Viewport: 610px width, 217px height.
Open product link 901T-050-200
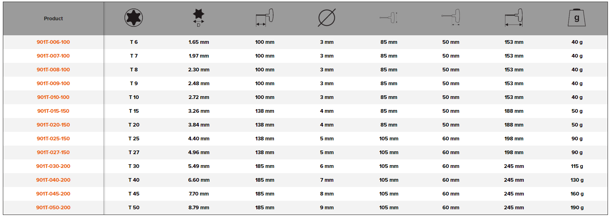coord(53,208)
